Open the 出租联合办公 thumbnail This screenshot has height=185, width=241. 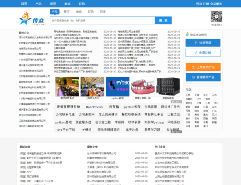pyautogui.click(x=92, y=87)
